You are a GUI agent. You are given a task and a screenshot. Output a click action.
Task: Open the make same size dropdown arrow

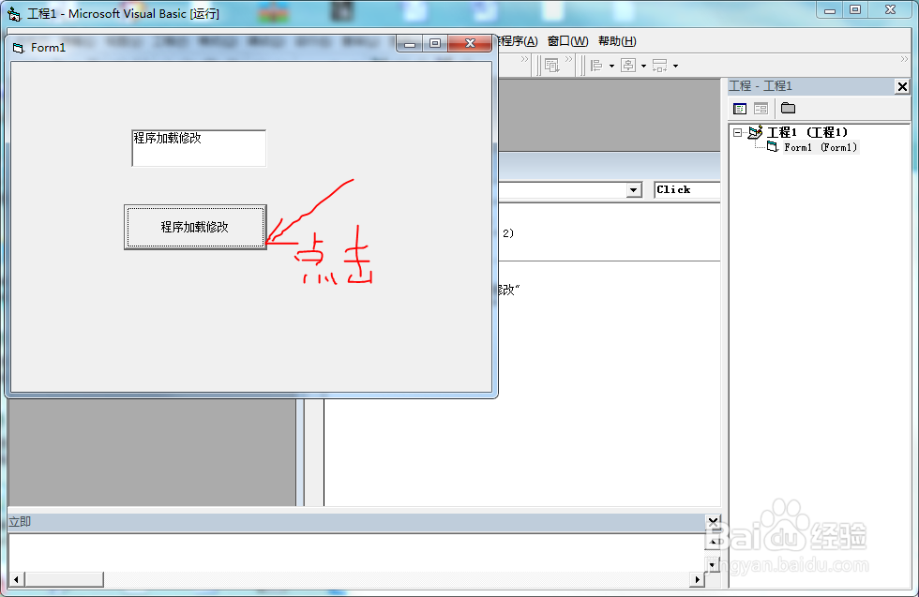click(x=676, y=66)
